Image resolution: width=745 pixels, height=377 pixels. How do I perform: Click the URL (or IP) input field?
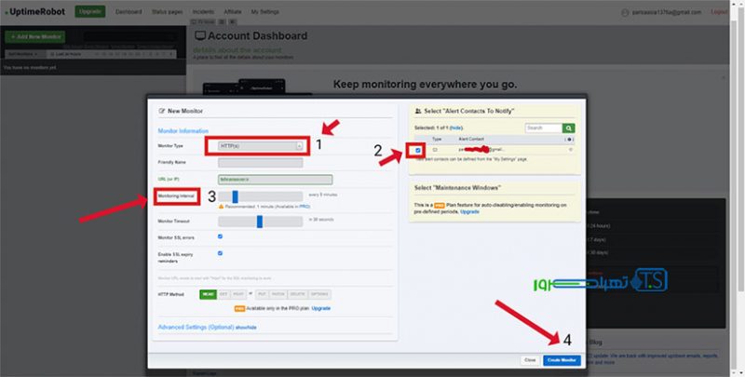pos(274,179)
